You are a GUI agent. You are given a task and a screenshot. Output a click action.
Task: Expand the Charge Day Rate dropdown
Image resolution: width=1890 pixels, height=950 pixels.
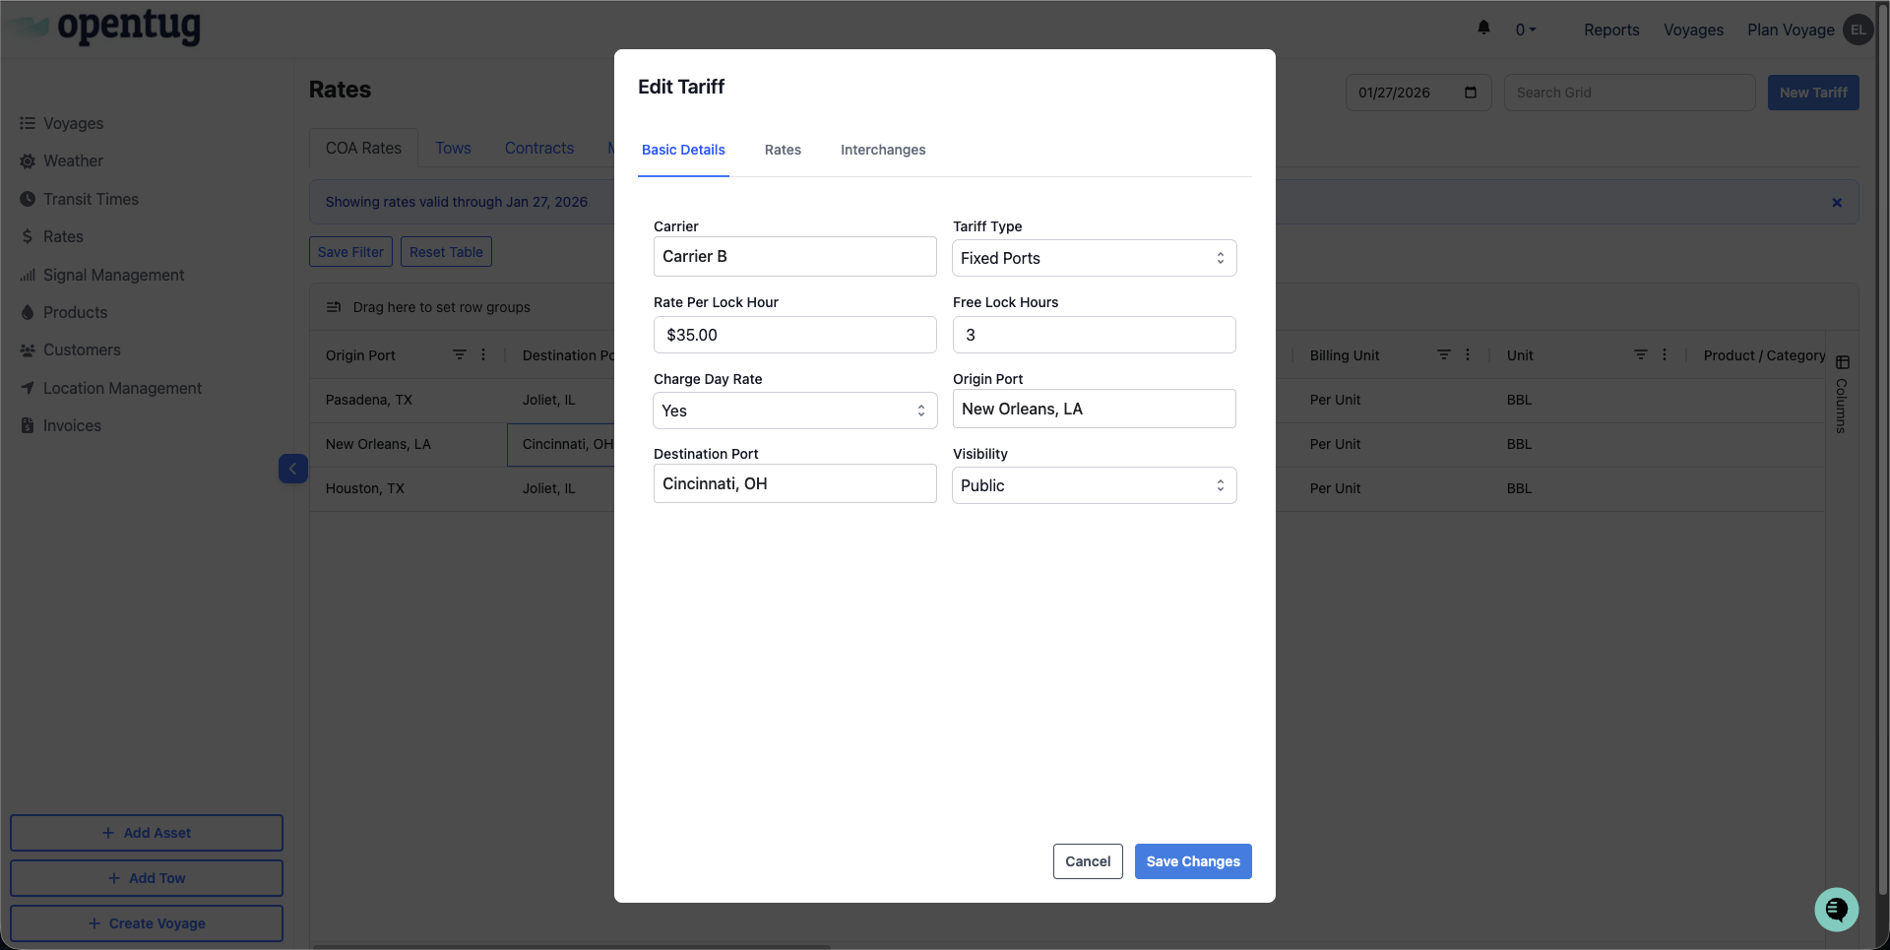pyautogui.click(x=794, y=411)
